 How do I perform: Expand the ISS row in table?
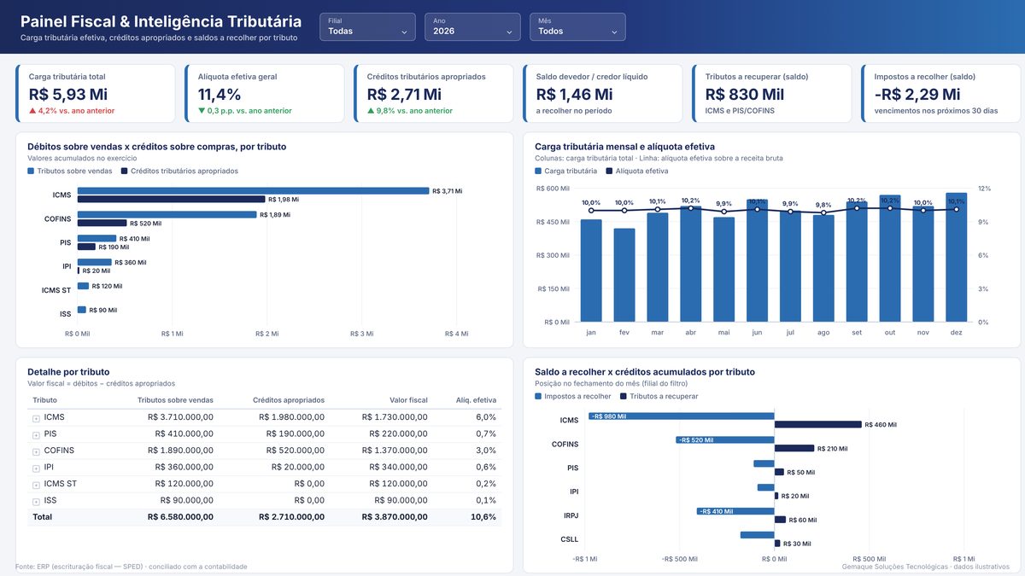point(36,501)
